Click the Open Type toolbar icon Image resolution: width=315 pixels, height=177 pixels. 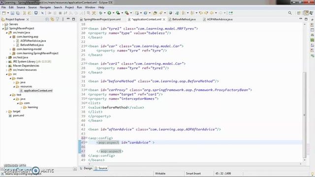point(155,13)
